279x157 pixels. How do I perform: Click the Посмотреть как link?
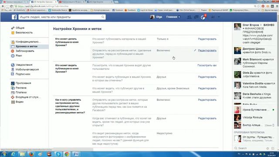(207, 65)
